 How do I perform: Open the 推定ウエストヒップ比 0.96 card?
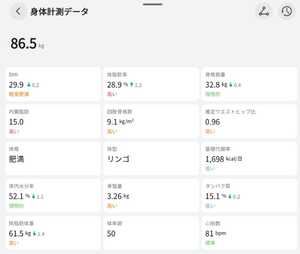(249, 121)
